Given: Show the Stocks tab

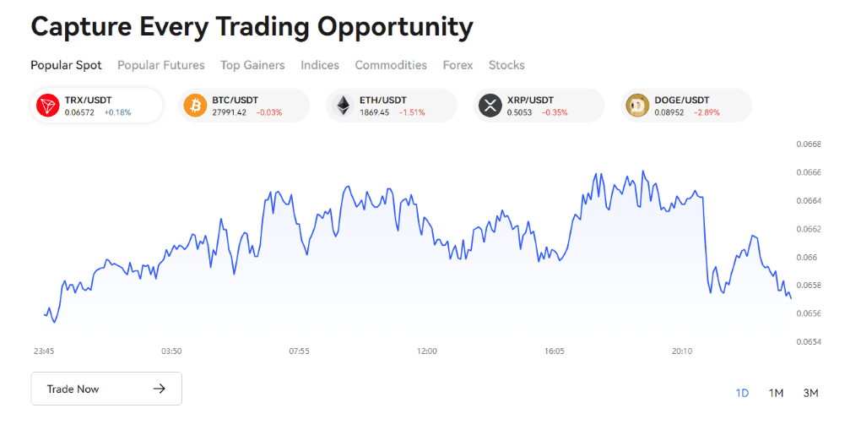Looking at the screenshot, I should (x=506, y=65).
